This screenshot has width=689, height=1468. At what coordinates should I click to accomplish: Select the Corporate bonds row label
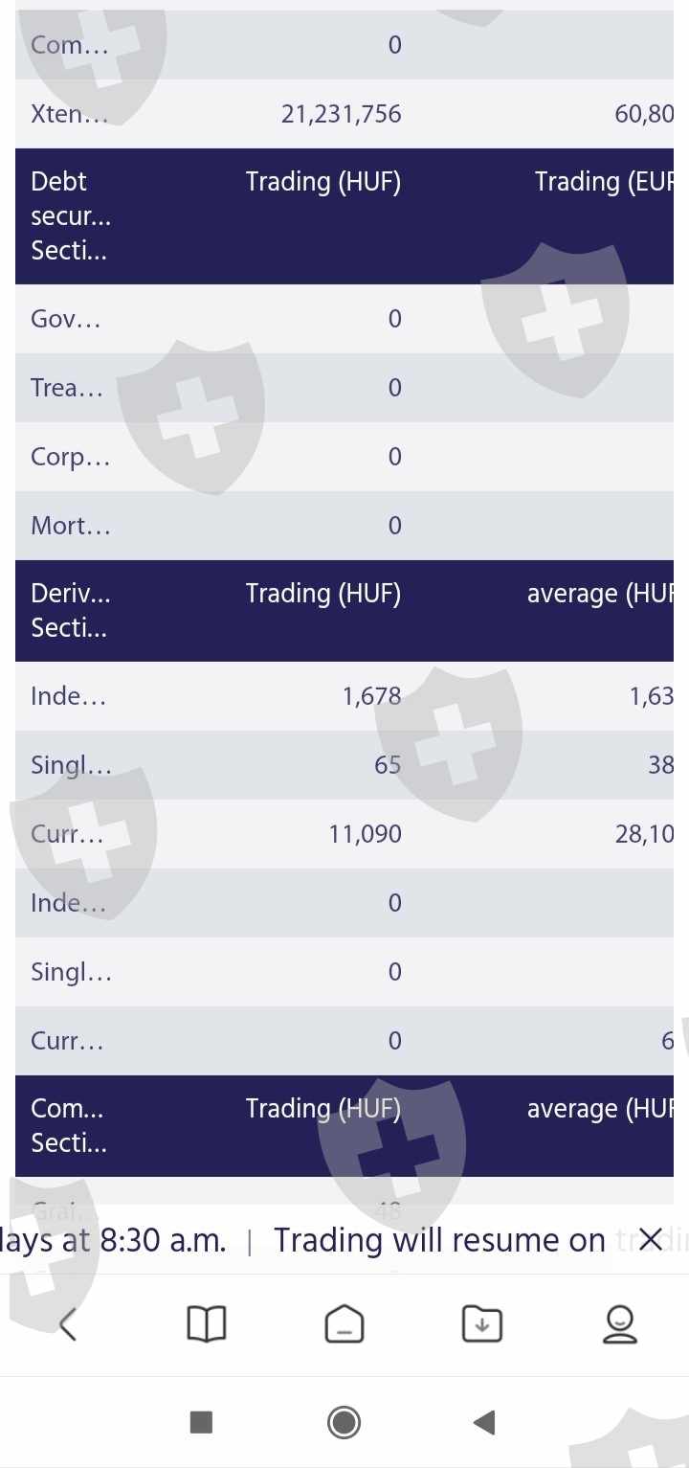tap(71, 457)
